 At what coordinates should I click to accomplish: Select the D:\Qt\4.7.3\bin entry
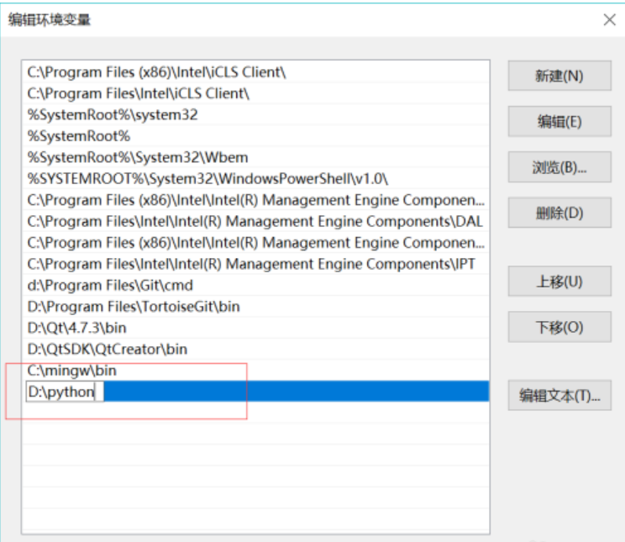click(x=76, y=328)
